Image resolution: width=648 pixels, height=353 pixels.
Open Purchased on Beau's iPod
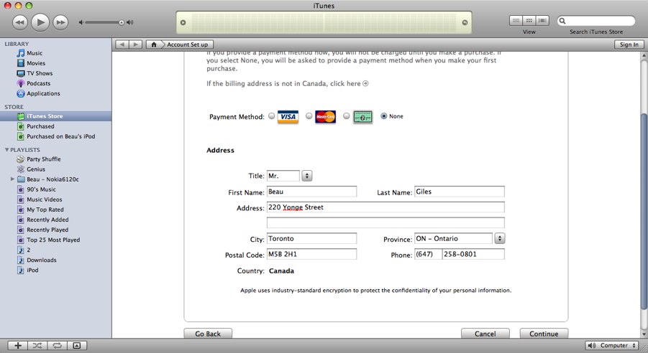click(60, 136)
